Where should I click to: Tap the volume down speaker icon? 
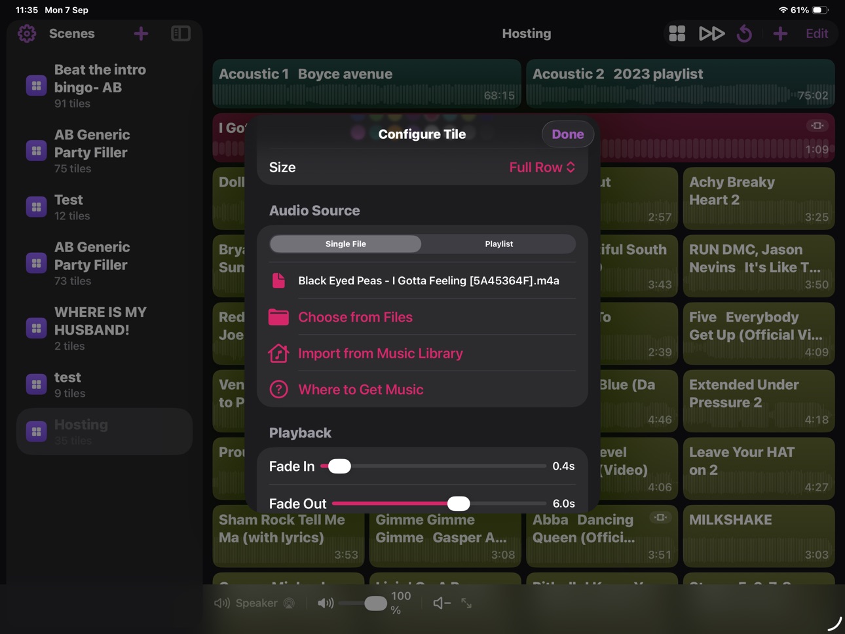(x=441, y=603)
